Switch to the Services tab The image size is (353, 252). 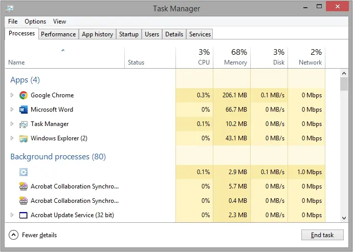pyautogui.click(x=200, y=34)
